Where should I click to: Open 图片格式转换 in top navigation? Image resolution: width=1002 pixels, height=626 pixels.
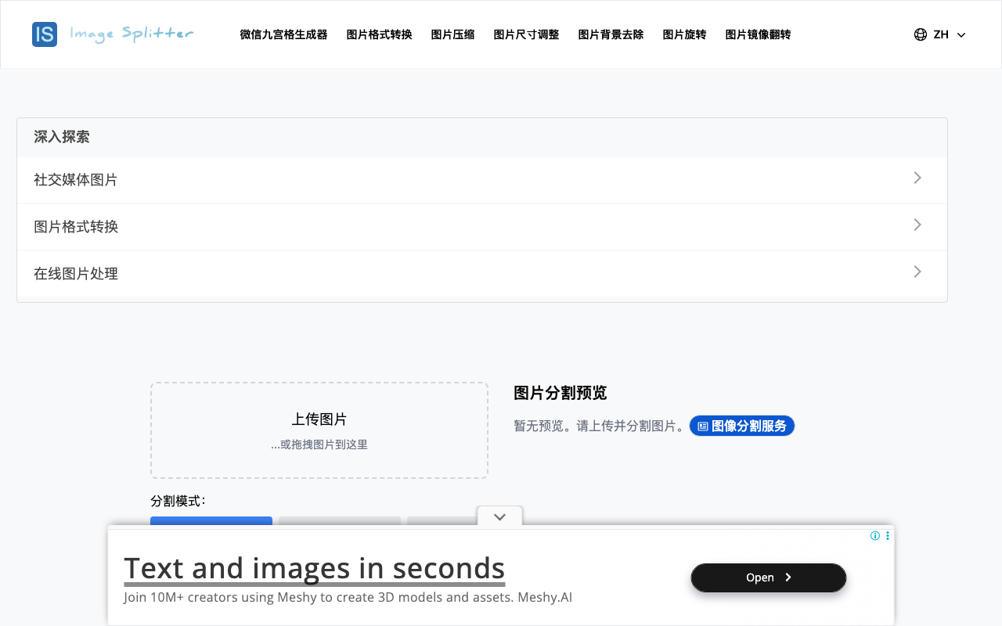pos(379,34)
